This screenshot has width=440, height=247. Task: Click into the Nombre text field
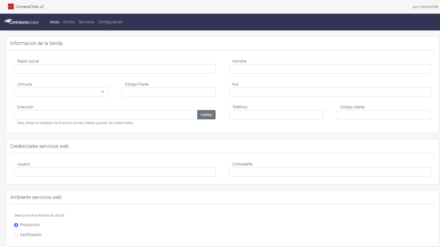pos(330,69)
